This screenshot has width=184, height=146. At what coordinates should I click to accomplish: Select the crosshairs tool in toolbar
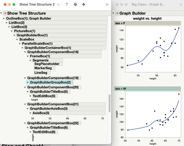[75, 5]
